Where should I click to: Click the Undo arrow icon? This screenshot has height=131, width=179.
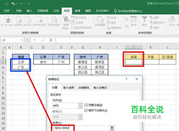[13, 4]
